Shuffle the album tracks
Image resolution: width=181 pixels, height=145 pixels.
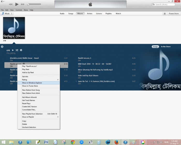pyautogui.click(x=17, y=50)
